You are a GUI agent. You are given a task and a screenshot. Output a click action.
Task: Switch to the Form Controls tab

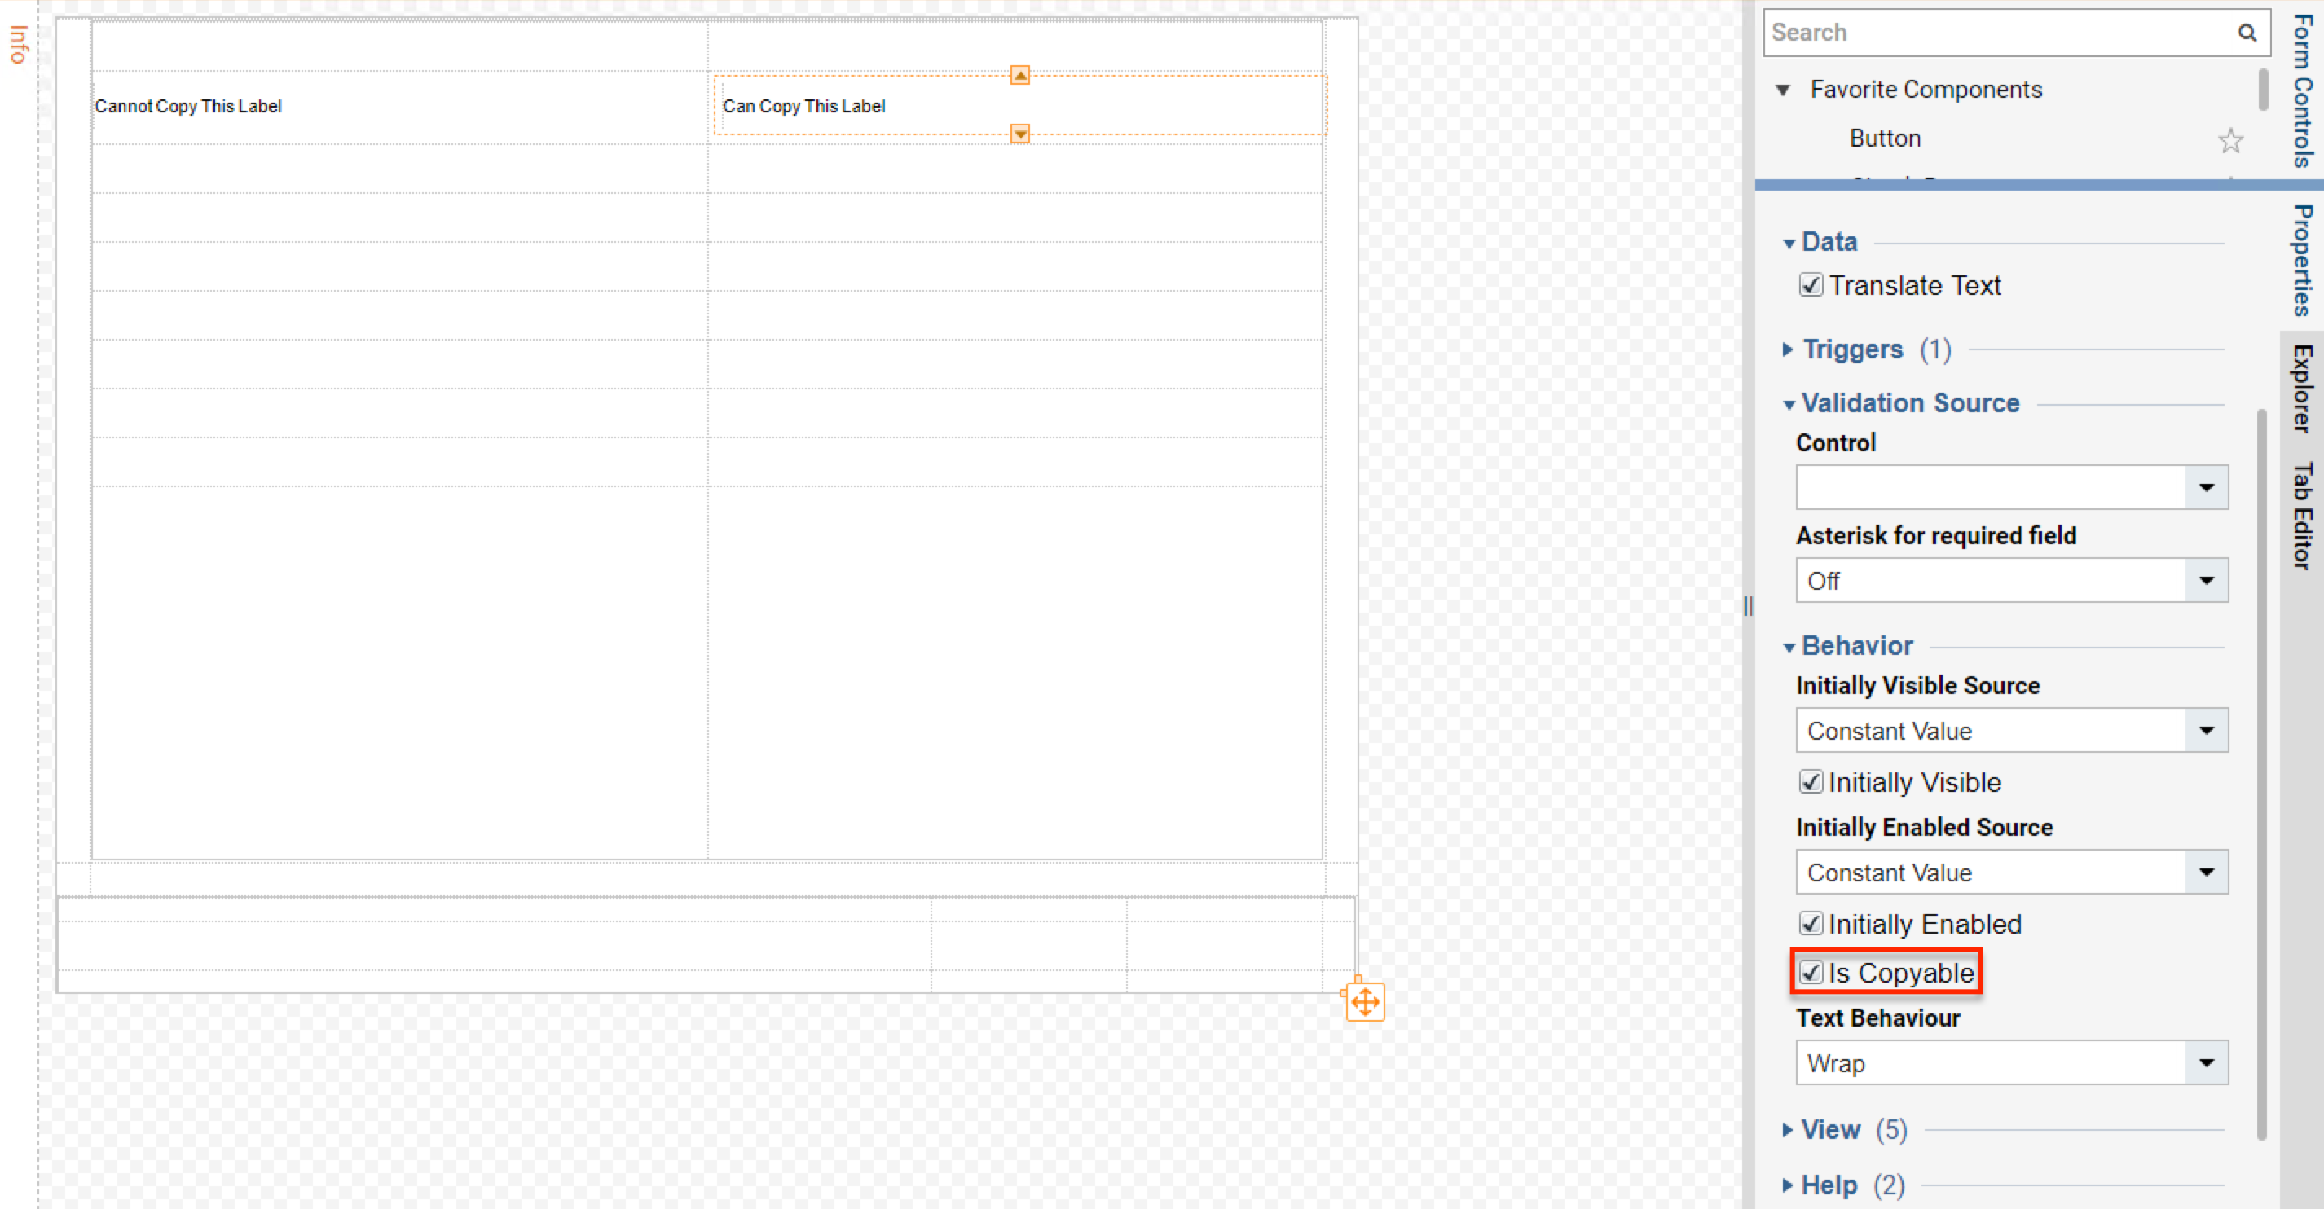[2302, 90]
